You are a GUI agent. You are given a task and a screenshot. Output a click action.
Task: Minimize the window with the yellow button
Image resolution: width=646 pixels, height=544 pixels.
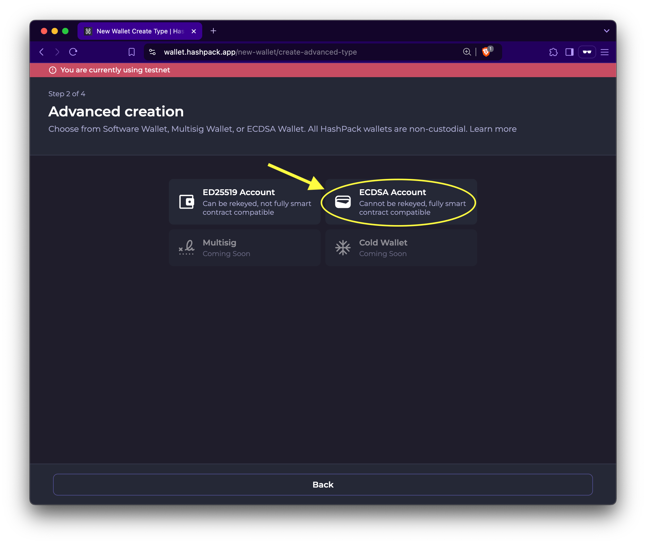pos(55,31)
